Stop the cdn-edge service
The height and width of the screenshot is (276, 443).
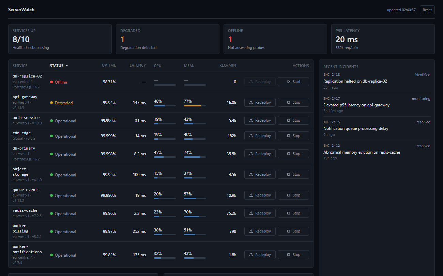293,136
